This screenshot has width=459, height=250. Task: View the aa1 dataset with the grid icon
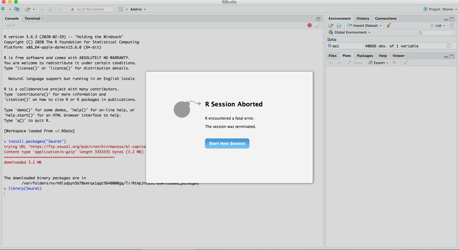point(449,46)
